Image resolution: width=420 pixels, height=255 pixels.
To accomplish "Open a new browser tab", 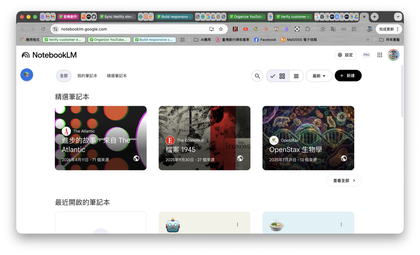I will point(374,17).
